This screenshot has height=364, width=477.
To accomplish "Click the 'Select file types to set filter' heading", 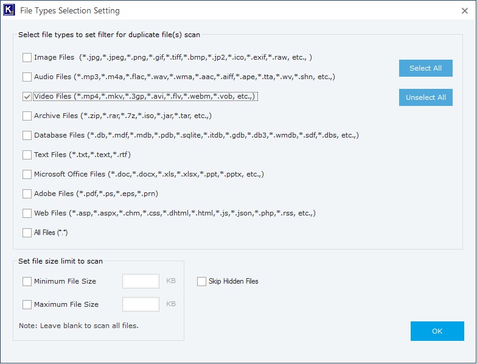I will 110,35.
